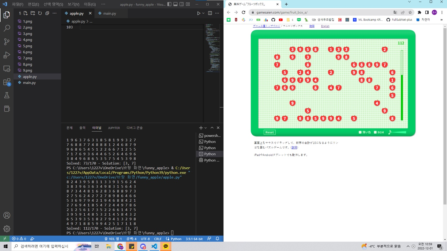Maximize the terminal panel size
The image size is (447, 251).
[x=212, y=128]
